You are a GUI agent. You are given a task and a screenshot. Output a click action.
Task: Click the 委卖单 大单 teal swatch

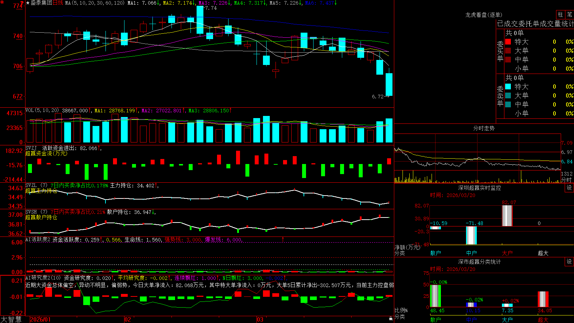508,95
